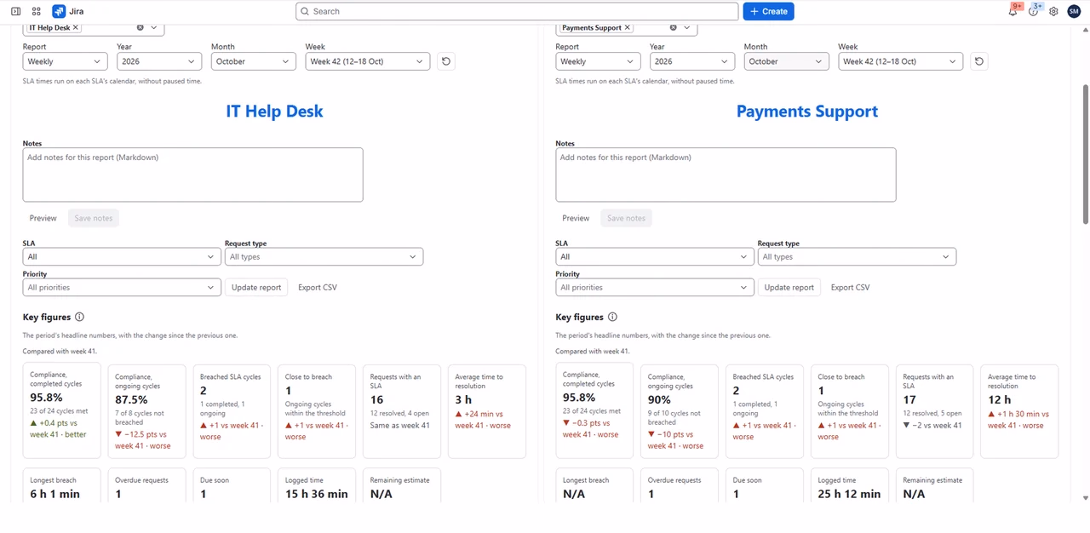
Task: Open Request type dropdown in IT Help Desk
Action: [324, 256]
